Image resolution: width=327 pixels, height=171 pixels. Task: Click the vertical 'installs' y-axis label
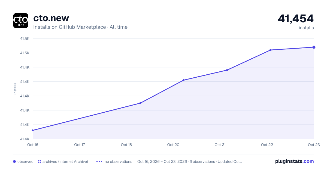click(x=15, y=89)
